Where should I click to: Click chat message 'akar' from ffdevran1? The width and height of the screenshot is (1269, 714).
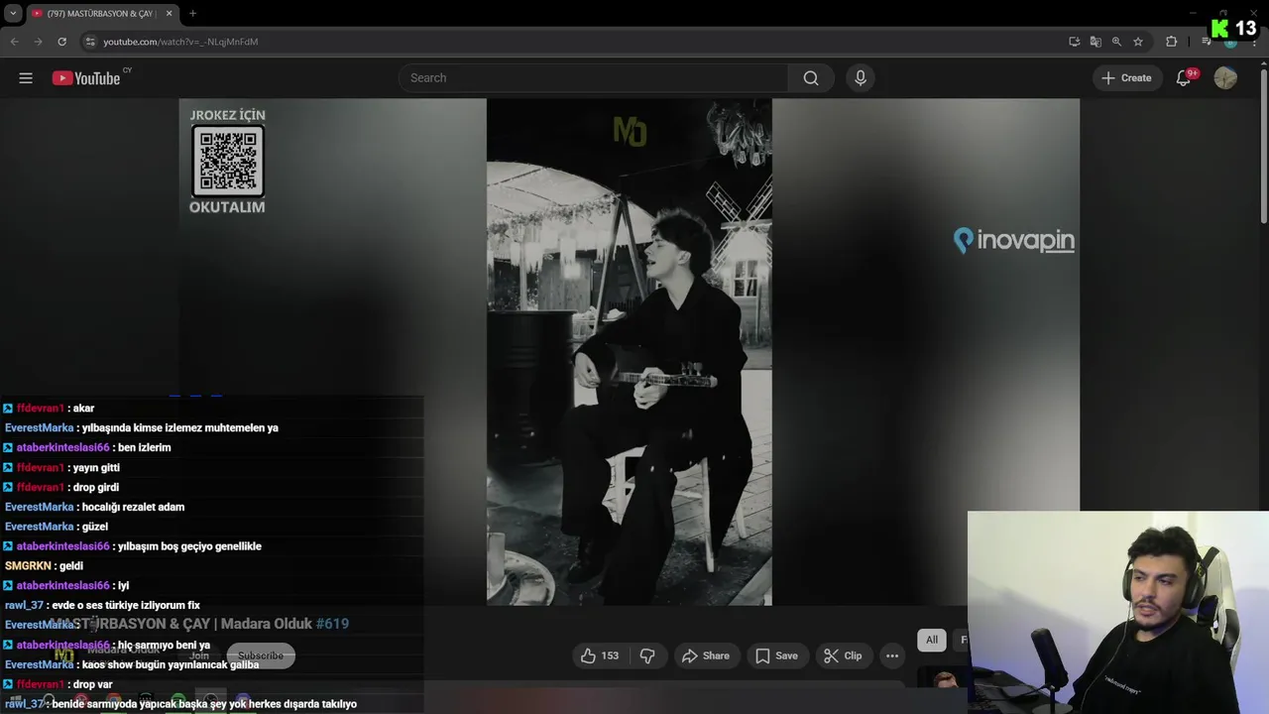point(83,409)
